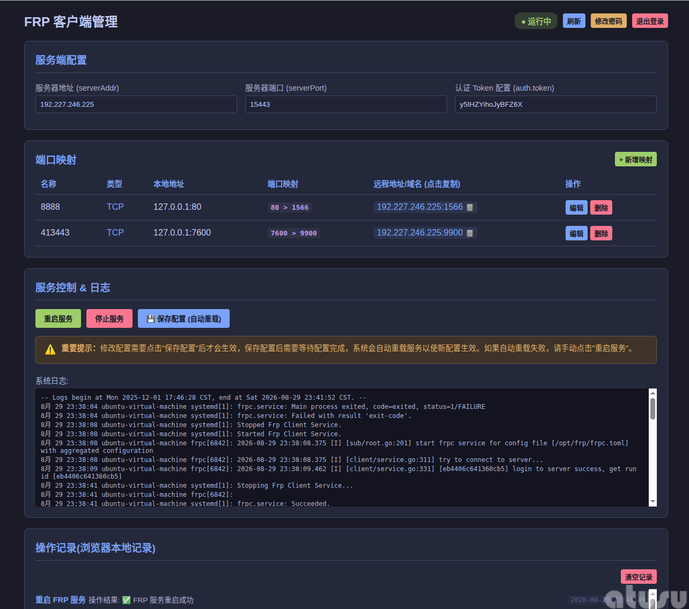The width and height of the screenshot is (689, 609).
Task: Log out with the 退出登录 button
Action: [650, 21]
